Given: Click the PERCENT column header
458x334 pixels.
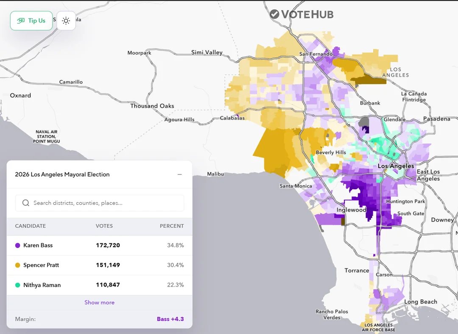Looking at the screenshot, I should [x=172, y=226].
